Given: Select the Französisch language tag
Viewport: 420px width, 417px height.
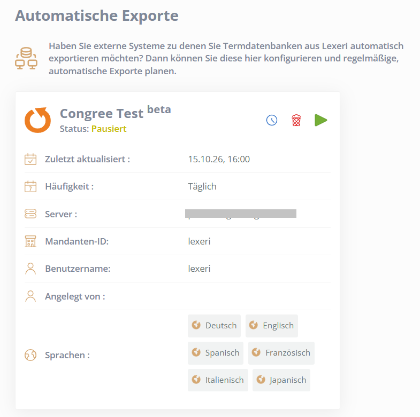Looking at the screenshot, I should (281, 353).
